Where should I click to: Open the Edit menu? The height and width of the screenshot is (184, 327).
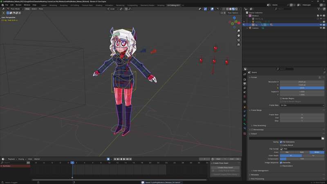(12, 5)
